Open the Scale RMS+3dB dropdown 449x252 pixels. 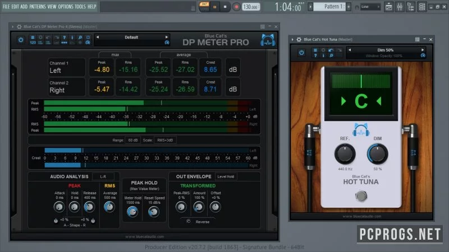165,140
